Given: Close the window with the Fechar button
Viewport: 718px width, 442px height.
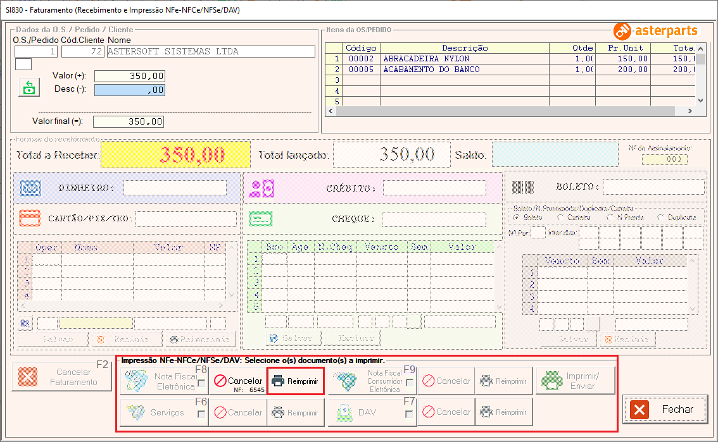Looking at the screenshot, I should click(665, 409).
